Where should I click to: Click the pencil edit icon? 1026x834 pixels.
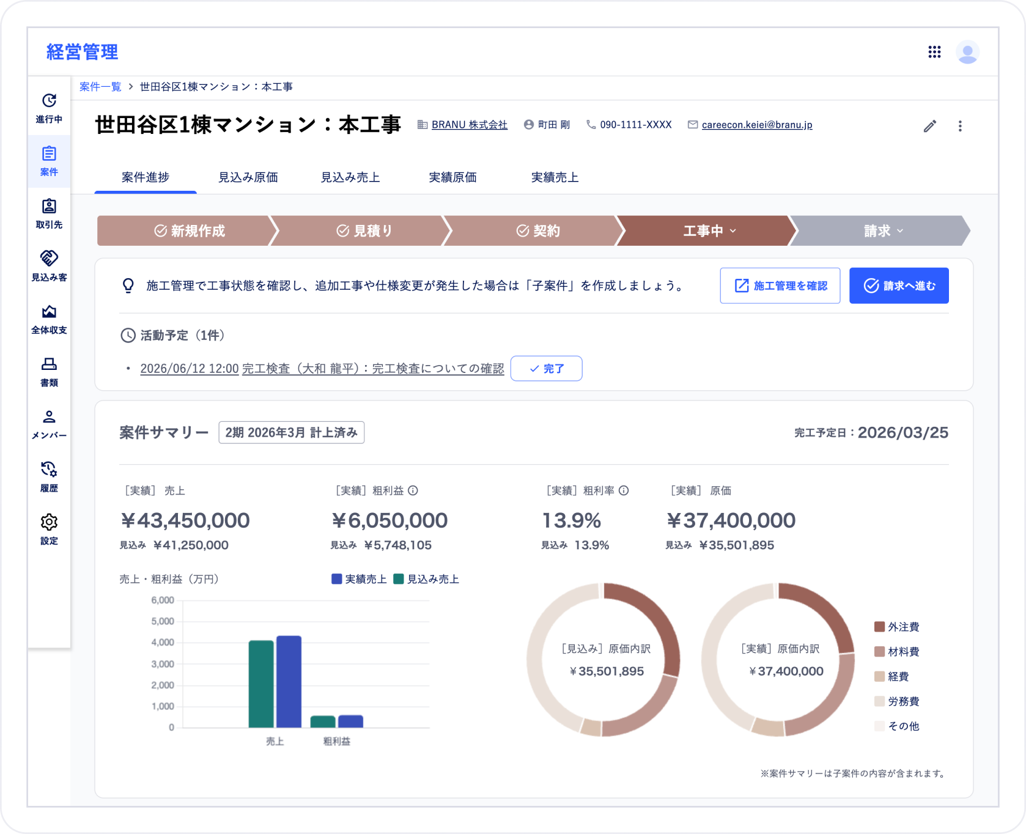930,126
